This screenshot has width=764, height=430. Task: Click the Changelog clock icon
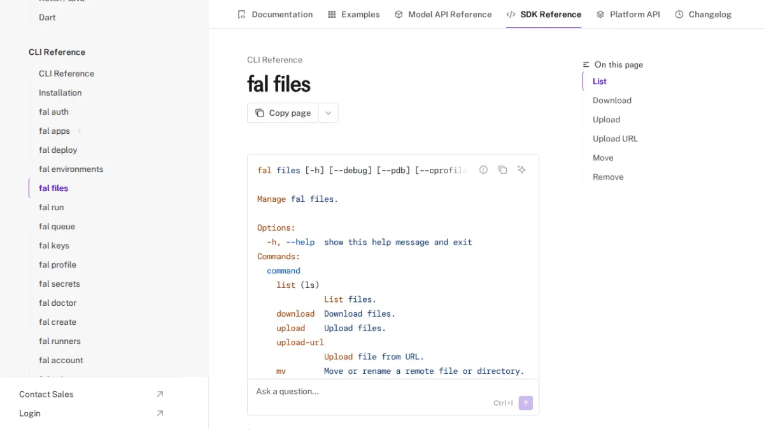[679, 14]
